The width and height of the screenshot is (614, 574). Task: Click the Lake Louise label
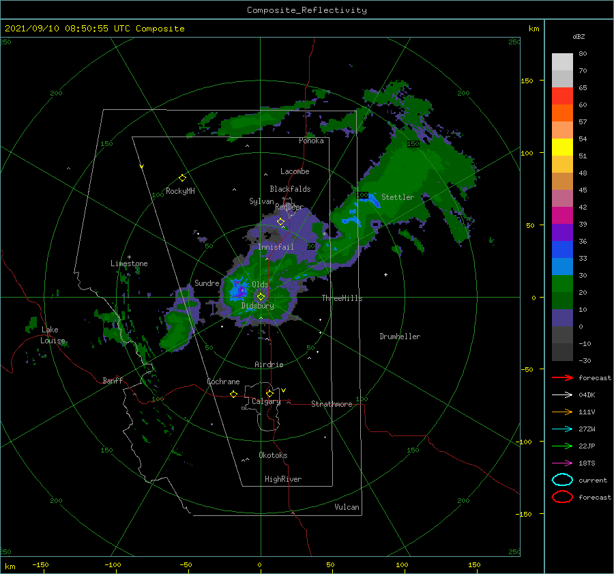point(53,335)
